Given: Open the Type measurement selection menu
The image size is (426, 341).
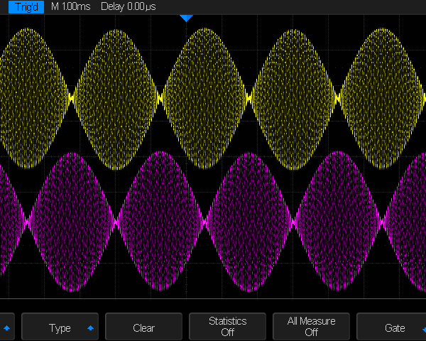Looking at the screenshot, I should (x=60, y=328).
